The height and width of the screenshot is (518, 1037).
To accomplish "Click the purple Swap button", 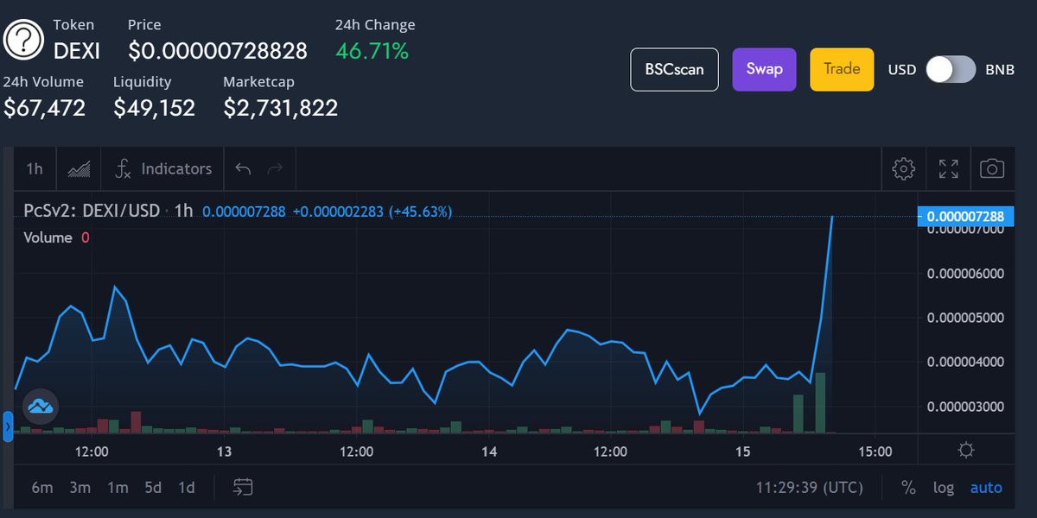I will coord(765,69).
